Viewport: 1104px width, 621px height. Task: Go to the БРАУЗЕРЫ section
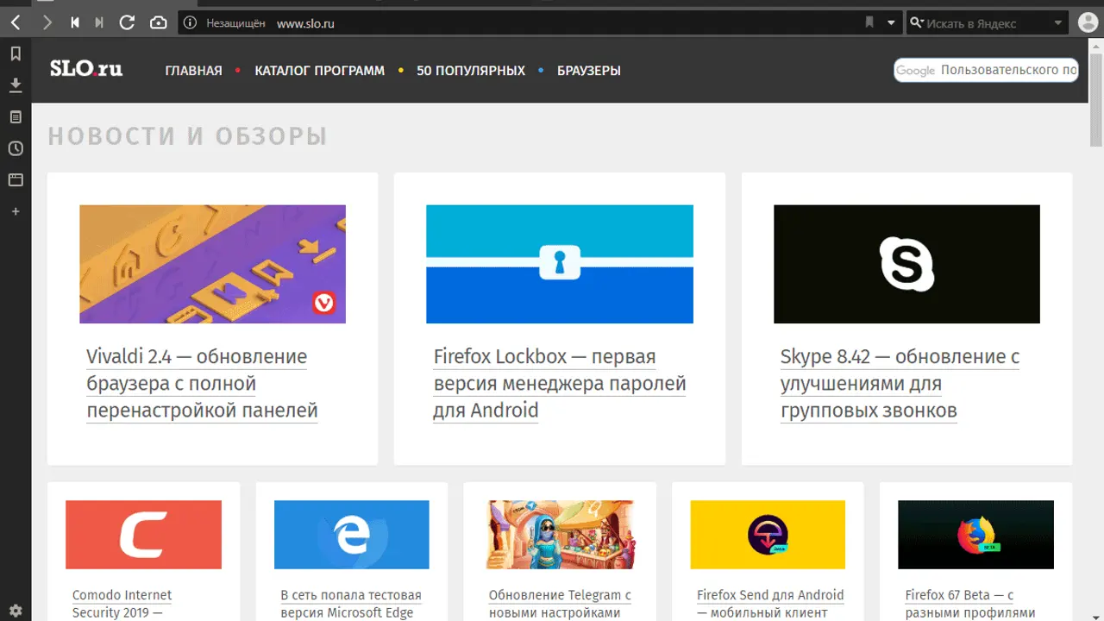tap(588, 71)
